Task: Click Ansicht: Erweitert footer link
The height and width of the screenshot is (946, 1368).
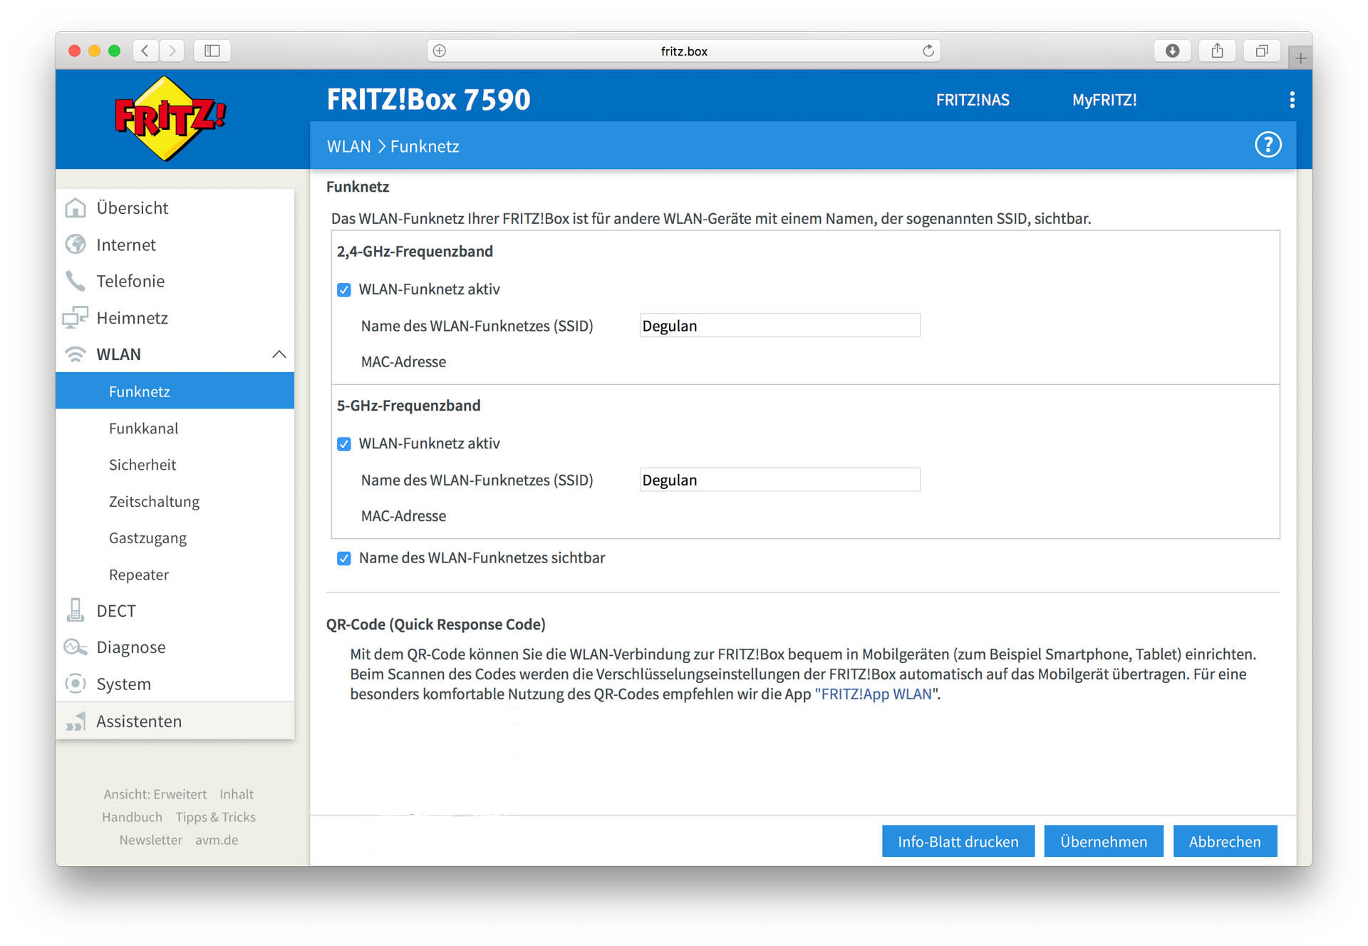Action: [155, 794]
